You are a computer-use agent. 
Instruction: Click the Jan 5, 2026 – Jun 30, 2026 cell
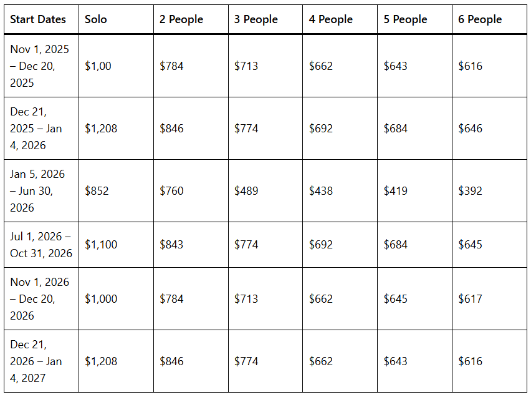(40, 190)
